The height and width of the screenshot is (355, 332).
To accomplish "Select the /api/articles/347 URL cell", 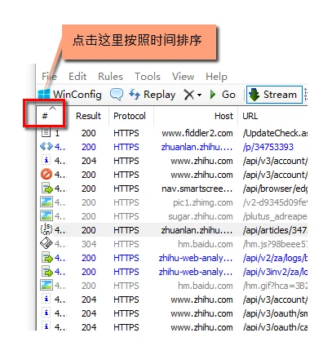I will tap(275, 230).
